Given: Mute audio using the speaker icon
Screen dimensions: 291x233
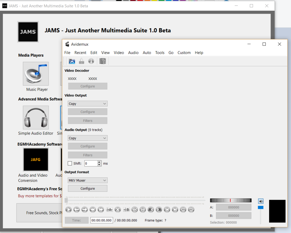Looking at the screenshot, I should [261, 201].
